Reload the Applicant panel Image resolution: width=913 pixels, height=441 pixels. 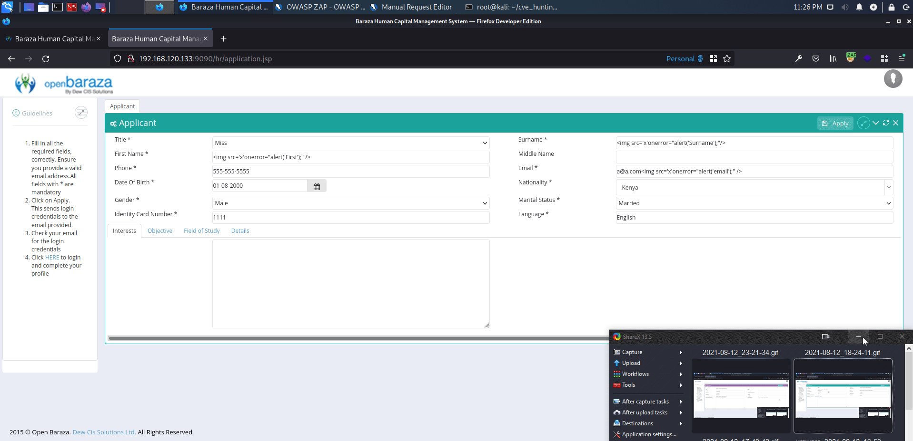click(886, 123)
